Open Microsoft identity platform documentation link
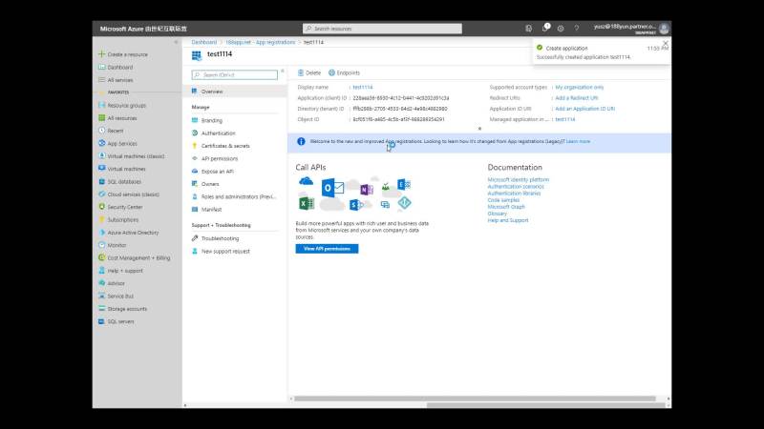 (x=518, y=179)
